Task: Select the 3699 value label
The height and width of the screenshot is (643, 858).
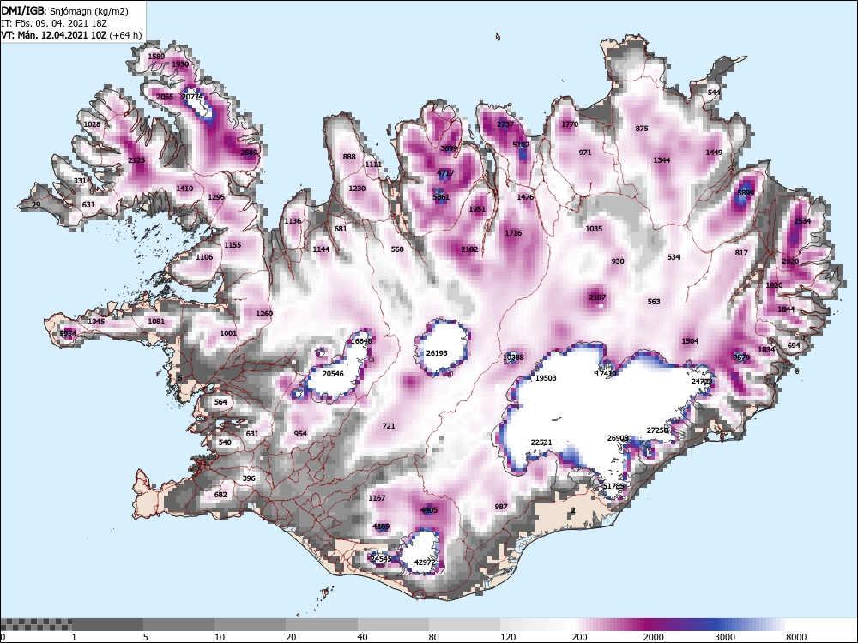Action: pos(449,148)
